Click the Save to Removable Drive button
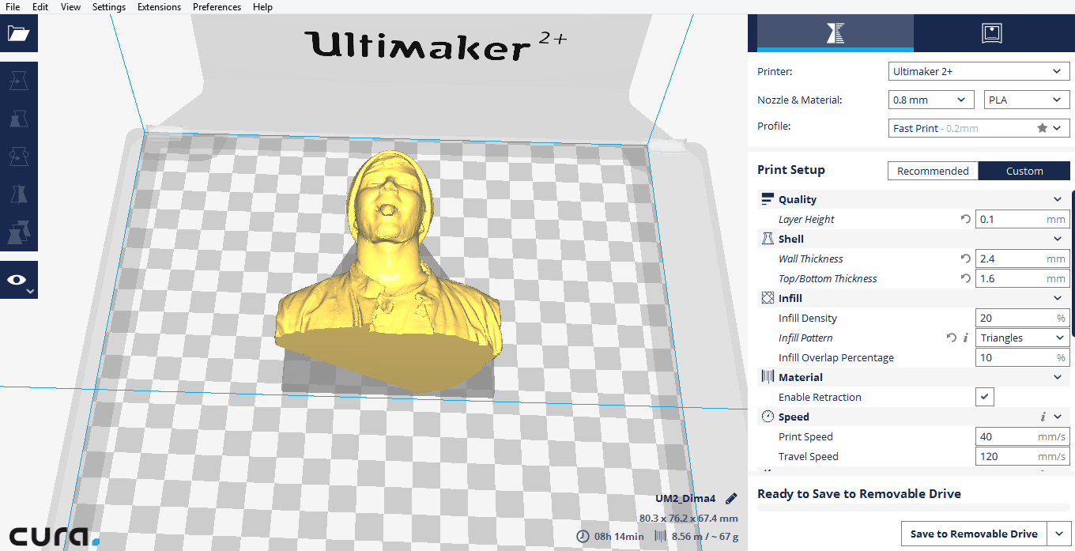The image size is (1075, 551). point(974,534)
